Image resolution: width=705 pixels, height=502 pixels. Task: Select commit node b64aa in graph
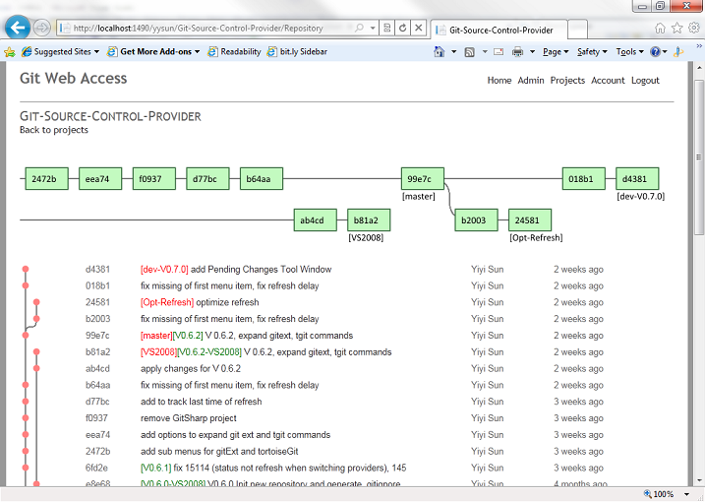pyautogui.click(x=262, y=179)
